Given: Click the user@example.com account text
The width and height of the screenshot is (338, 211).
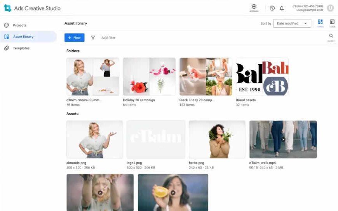Looking at the screenshot, I should pos(310,10).
